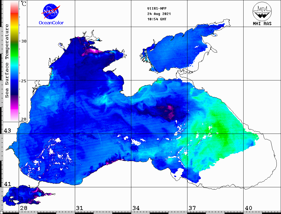
Task: Click the Sea Surface Temperature label
Action: [7, 61]
